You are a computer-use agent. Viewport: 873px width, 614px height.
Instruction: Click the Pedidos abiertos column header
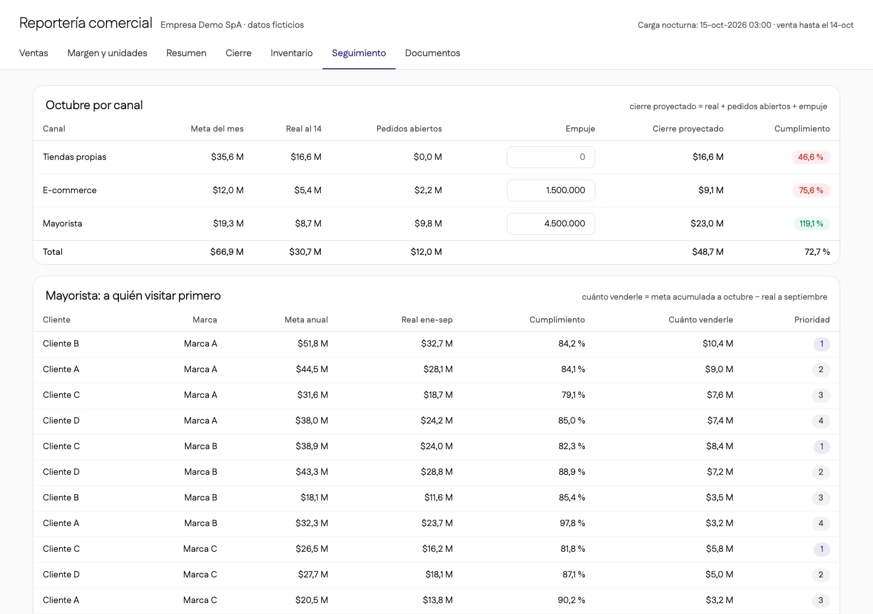tap(409, 129)
